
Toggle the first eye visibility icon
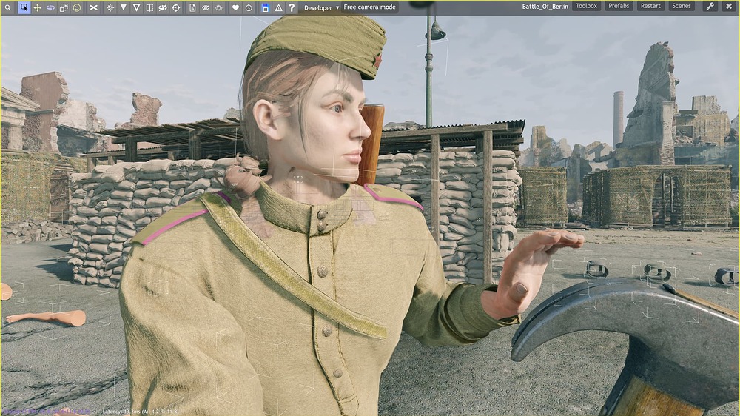coord(206,7)
